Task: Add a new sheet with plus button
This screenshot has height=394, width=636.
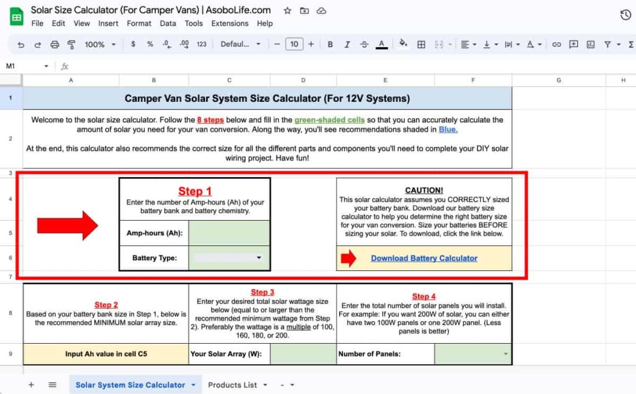Action: (x=31, y=385)
